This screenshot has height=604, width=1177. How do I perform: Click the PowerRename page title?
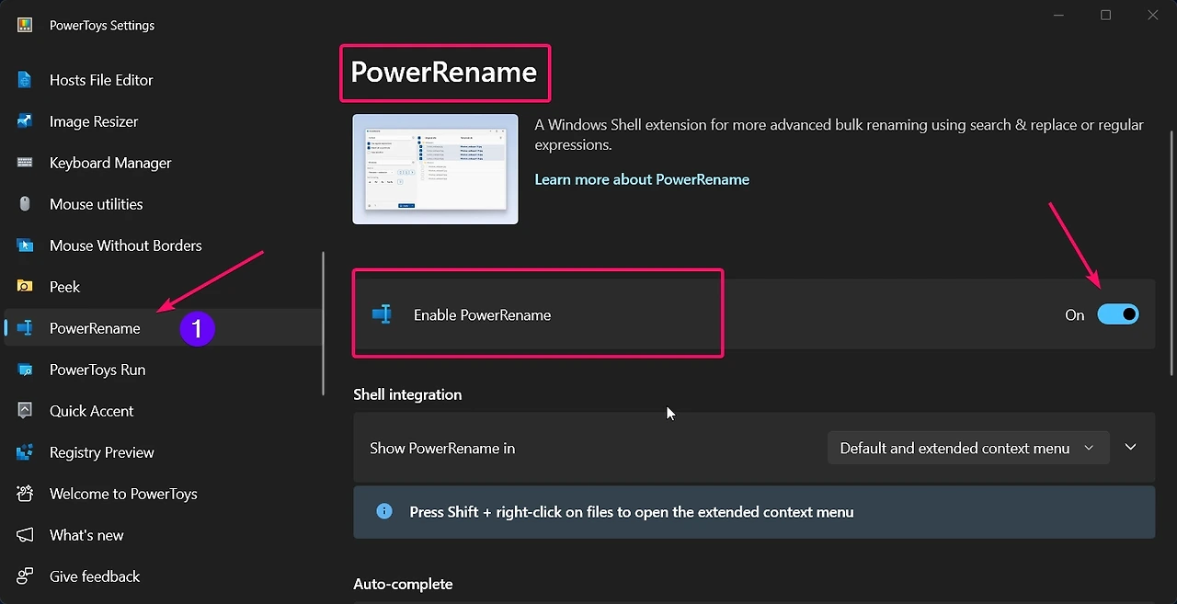tap(443, 73)
